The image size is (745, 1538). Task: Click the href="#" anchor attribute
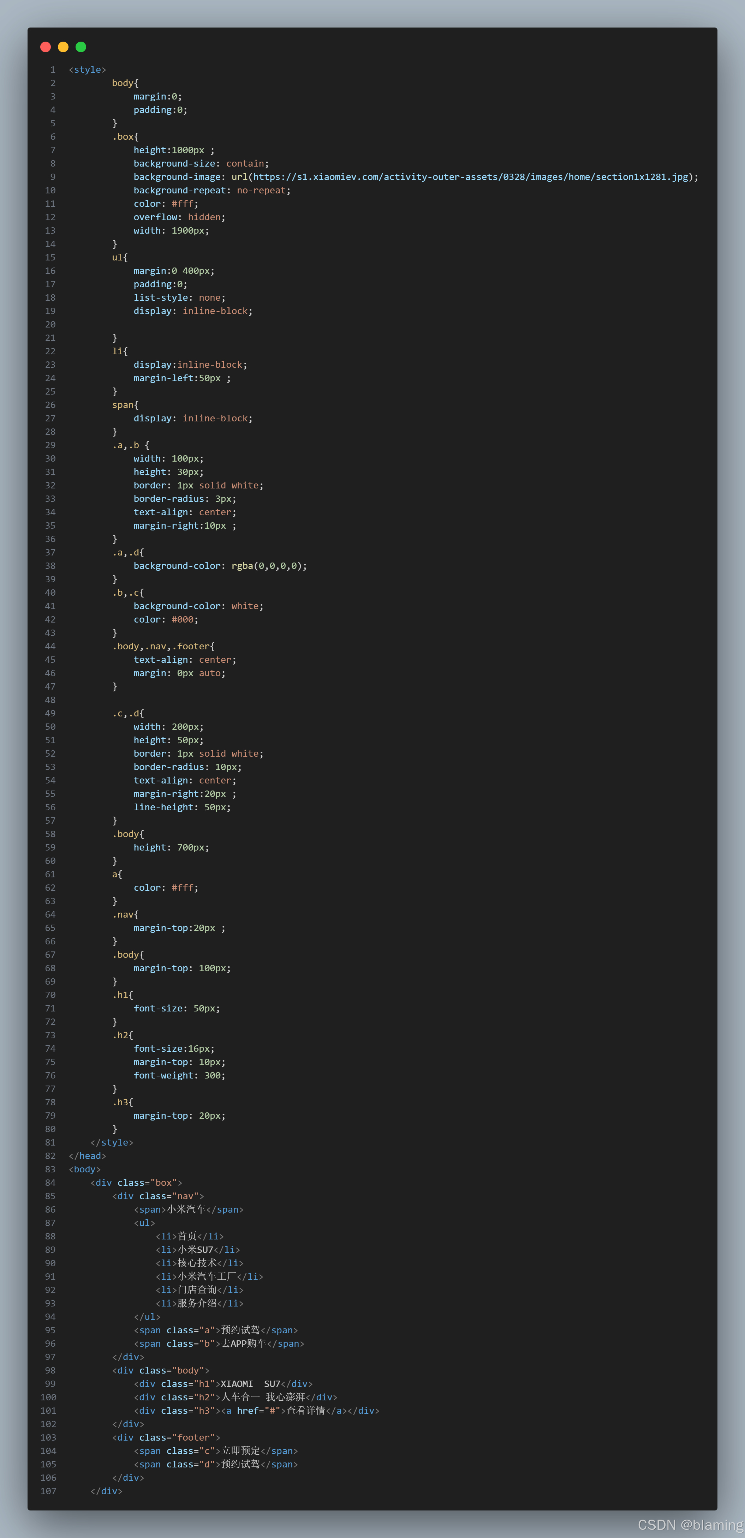click(258, 1410)
